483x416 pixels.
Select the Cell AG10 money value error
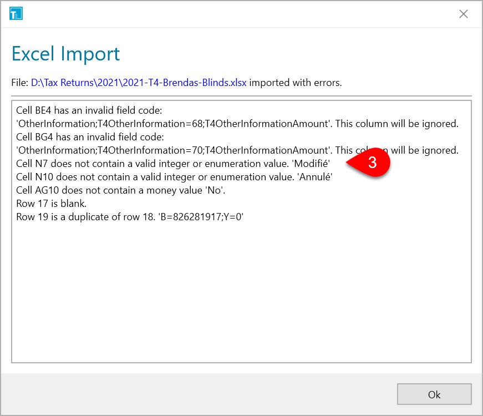[121, 190]
